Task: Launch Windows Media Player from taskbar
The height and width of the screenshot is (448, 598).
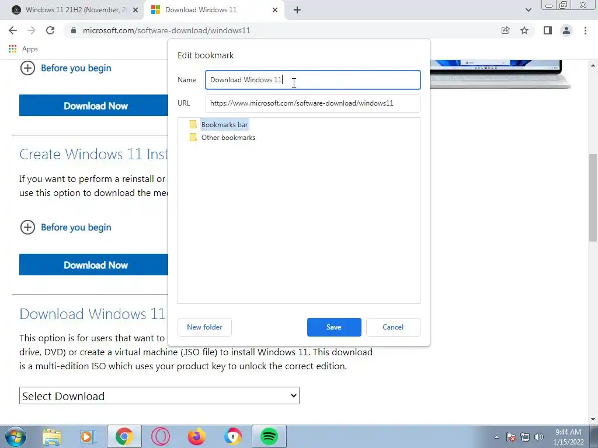Action: point(88,436)
